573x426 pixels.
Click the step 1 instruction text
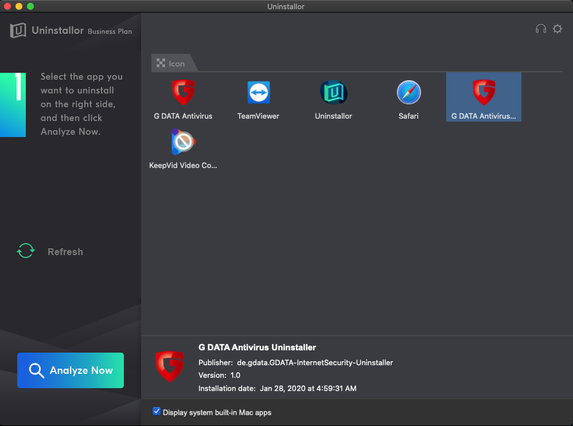(81, 104)
